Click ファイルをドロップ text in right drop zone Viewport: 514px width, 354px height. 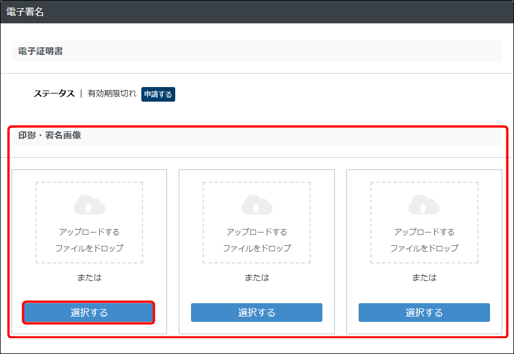(x=424, y=248)
